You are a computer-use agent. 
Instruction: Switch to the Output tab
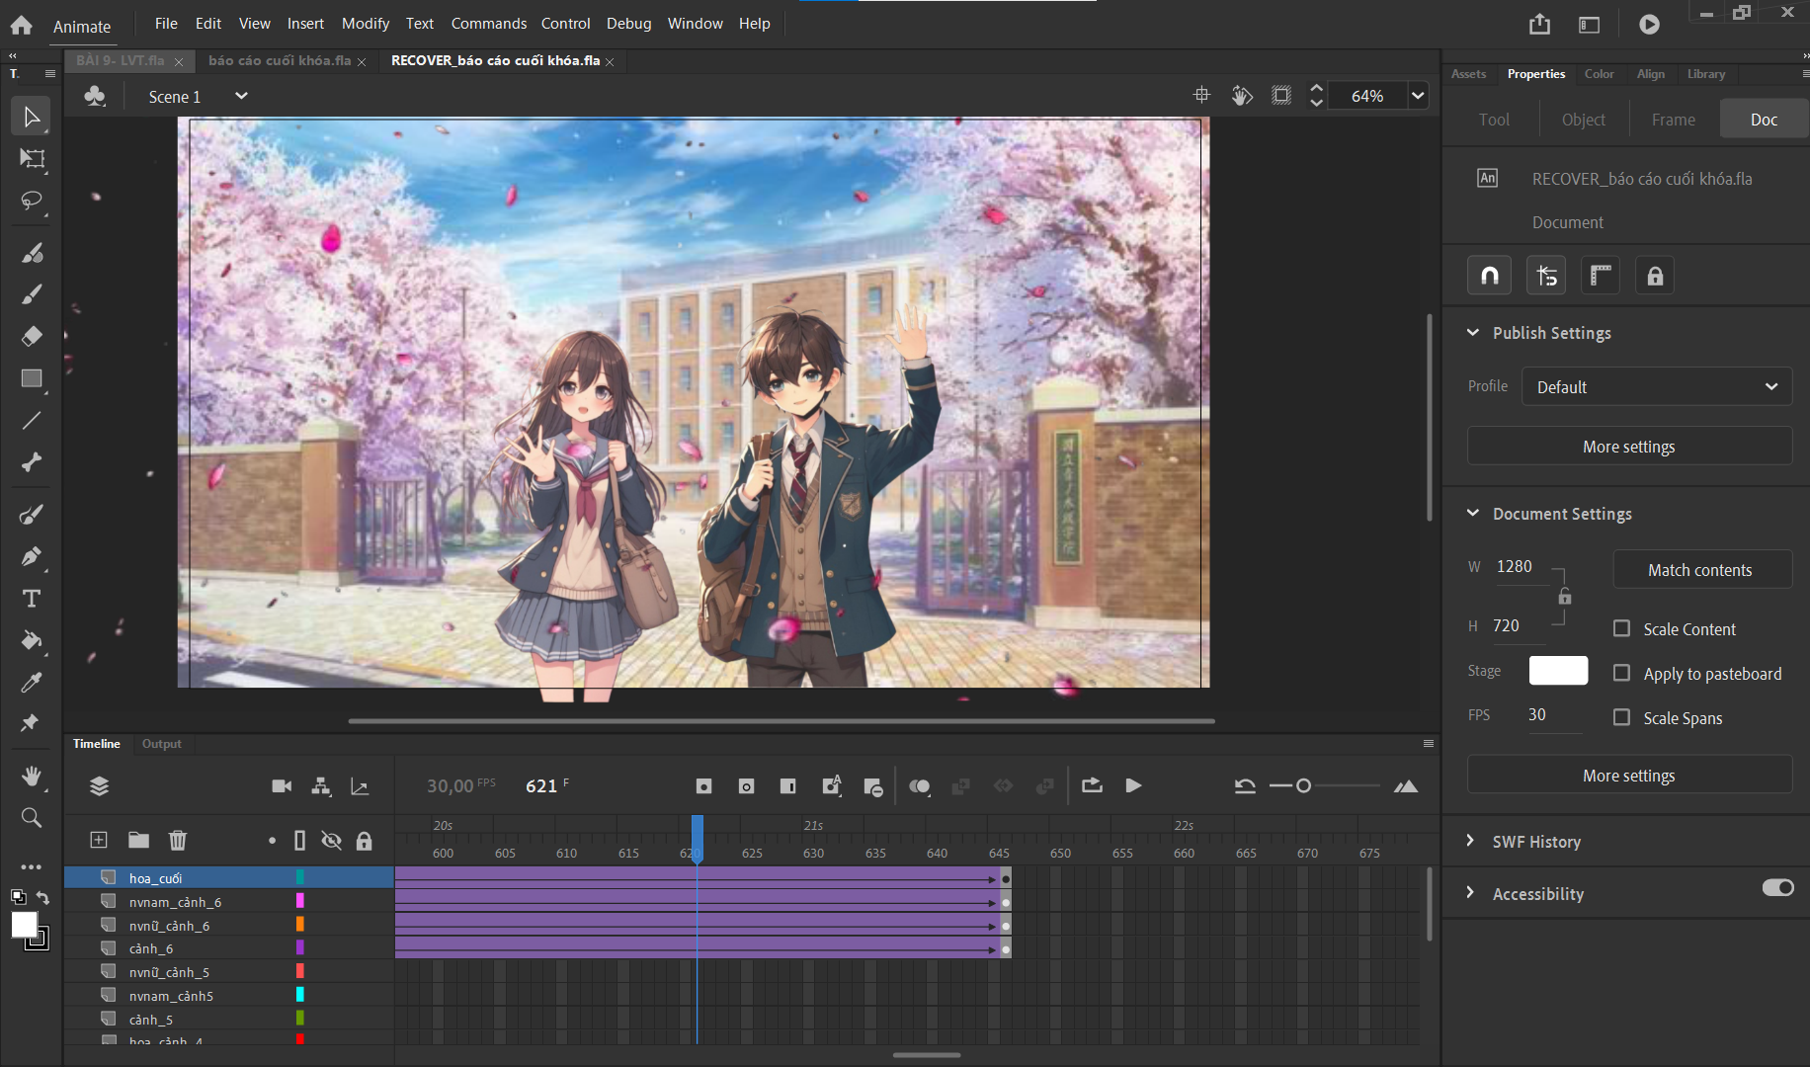point(162,744)
